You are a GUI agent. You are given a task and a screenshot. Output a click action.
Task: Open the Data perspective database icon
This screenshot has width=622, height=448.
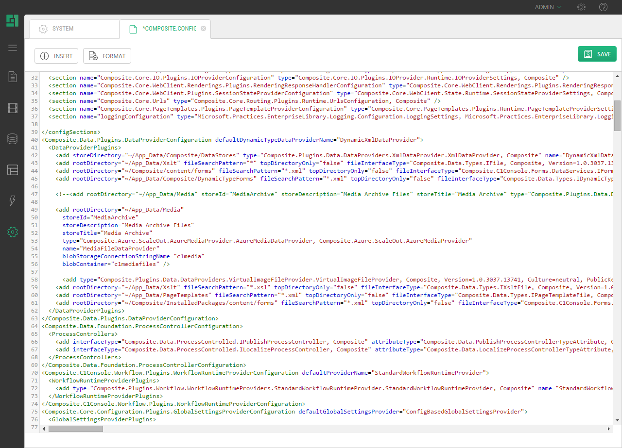point(13,139)
